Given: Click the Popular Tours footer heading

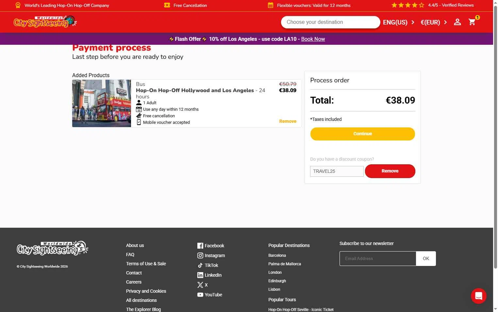Looking at the screenshot, I should [x=282, y=300].
